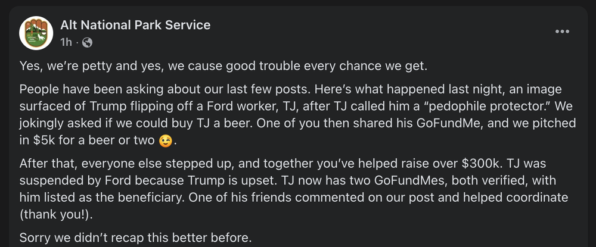Click the globe public audience icon
596x247 pixels.
tap(88, 42)
